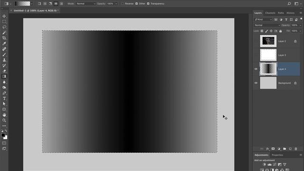304x171 pixels.
Task: Select the Zoom tool
Action: point(4,120)
